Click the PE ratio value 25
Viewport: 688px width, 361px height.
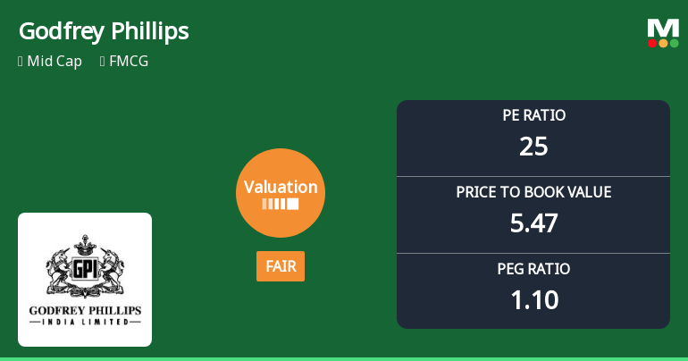coord(533,147)
